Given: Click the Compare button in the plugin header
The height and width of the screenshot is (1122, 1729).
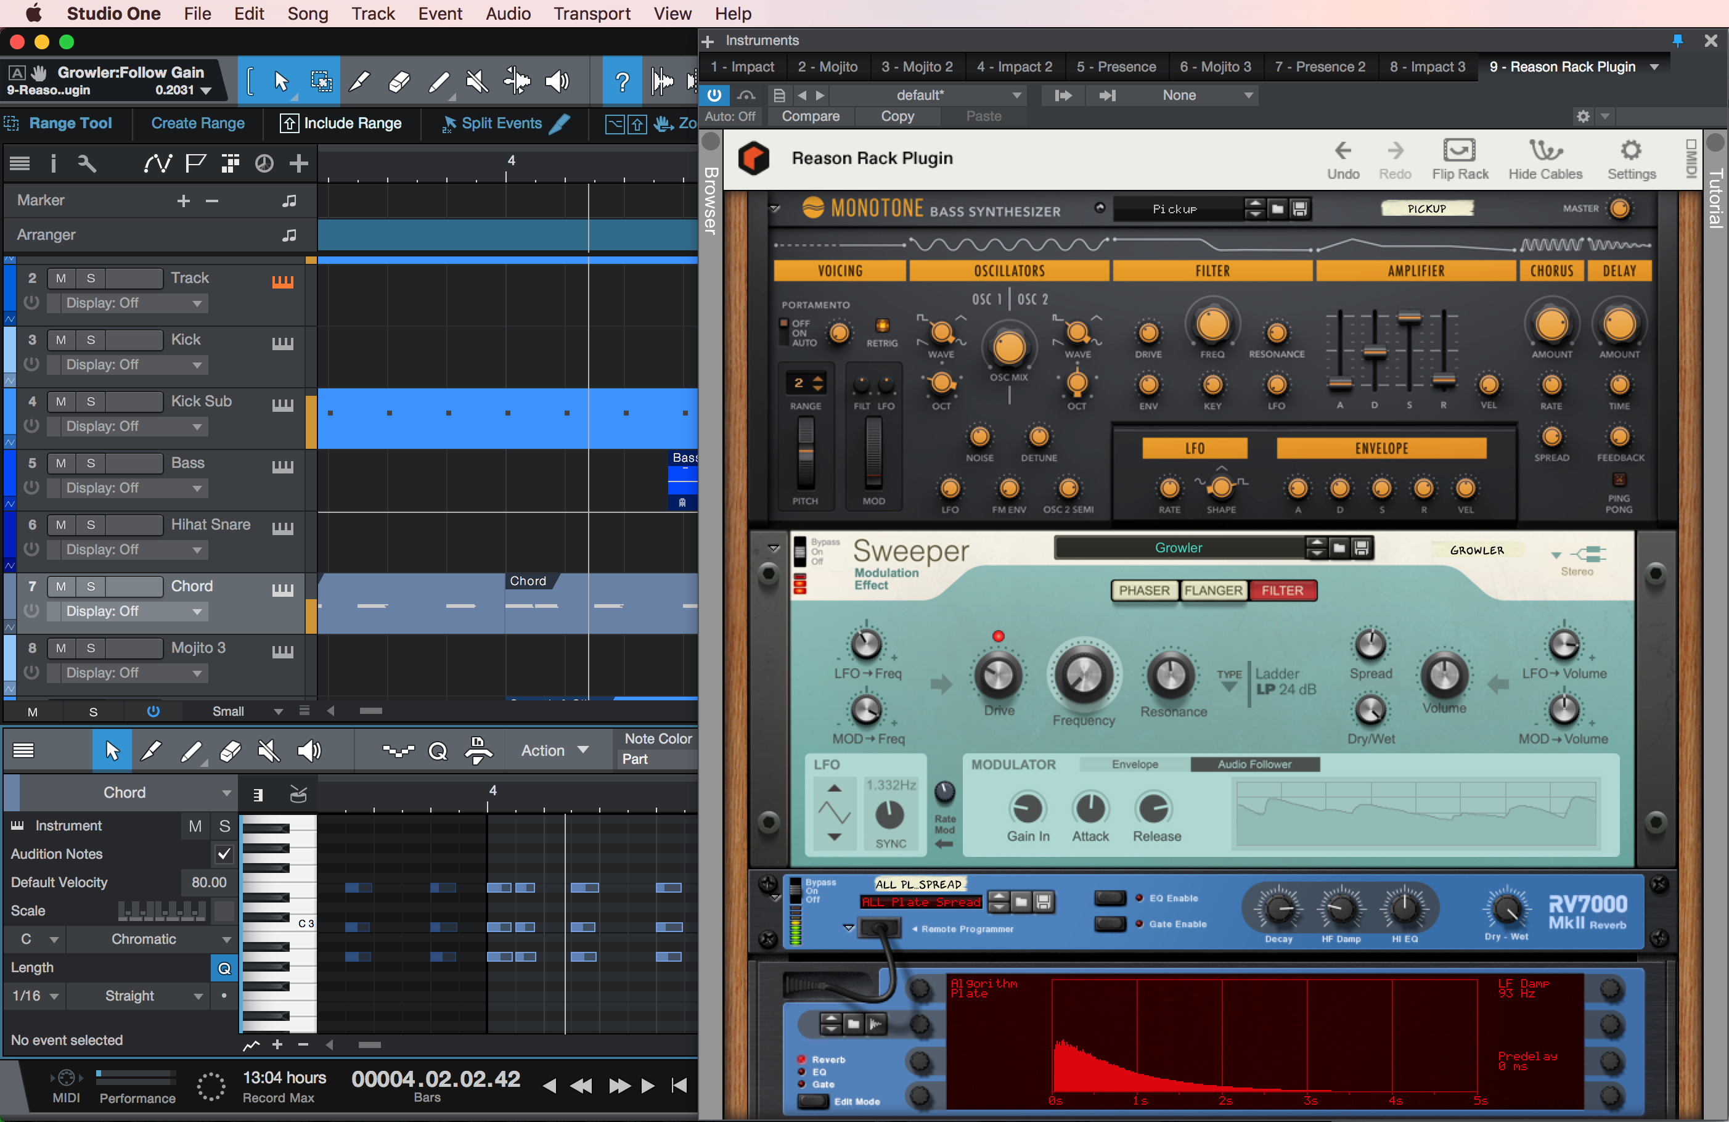Looking at the screenshot, I should (x=811, y=115).
